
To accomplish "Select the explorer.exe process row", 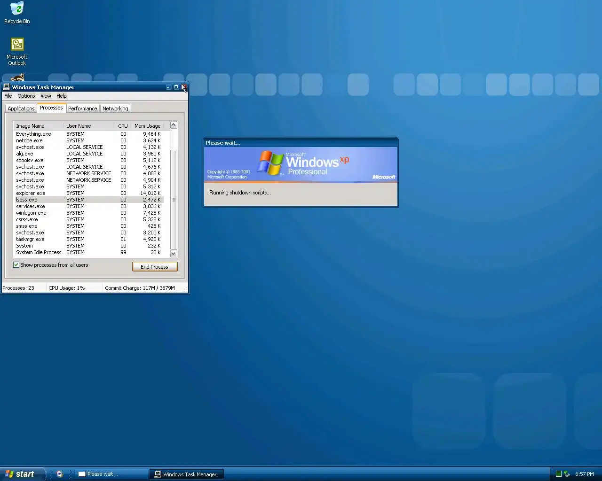I will click(88, 193).
